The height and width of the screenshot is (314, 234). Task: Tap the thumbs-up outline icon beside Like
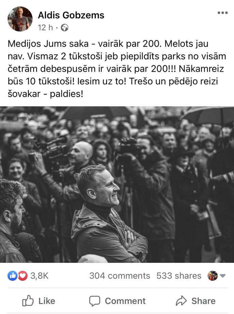(x=28, y=301)
